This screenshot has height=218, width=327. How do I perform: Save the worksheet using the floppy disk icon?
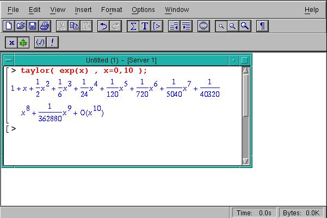click(33, 26)
